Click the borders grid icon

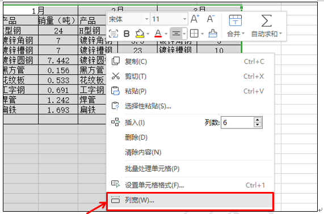coord(194,33)
